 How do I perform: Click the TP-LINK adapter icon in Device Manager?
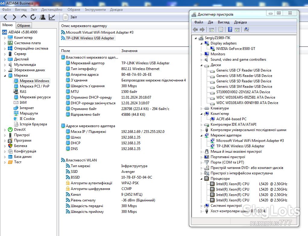point(212,146)
